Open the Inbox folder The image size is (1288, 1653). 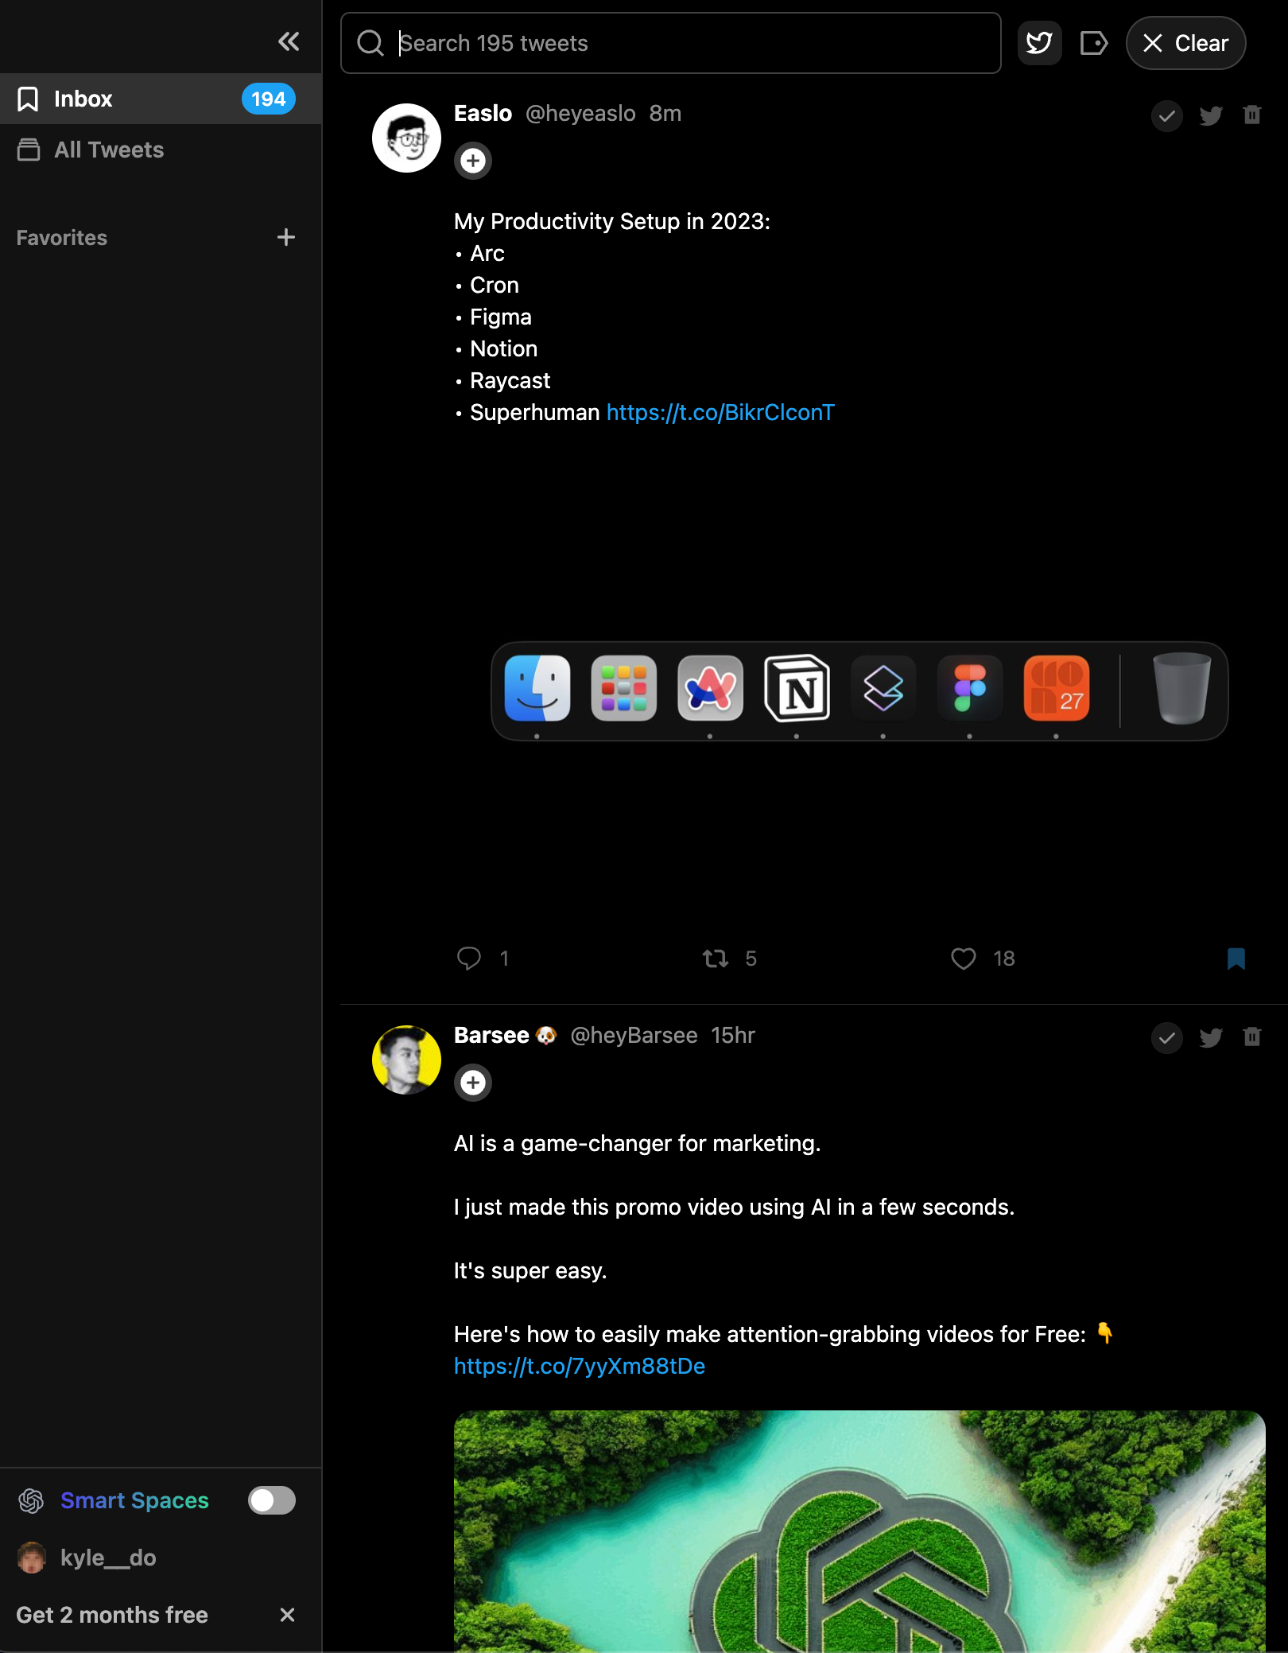[161, 99]
